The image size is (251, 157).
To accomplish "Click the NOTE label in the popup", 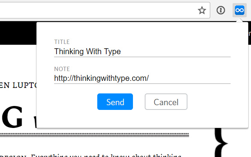I will (62, 69).
